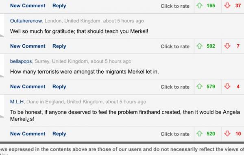Click red down arrow on Outtaherenow's comment
244x155 pixels.
[227, 46]
